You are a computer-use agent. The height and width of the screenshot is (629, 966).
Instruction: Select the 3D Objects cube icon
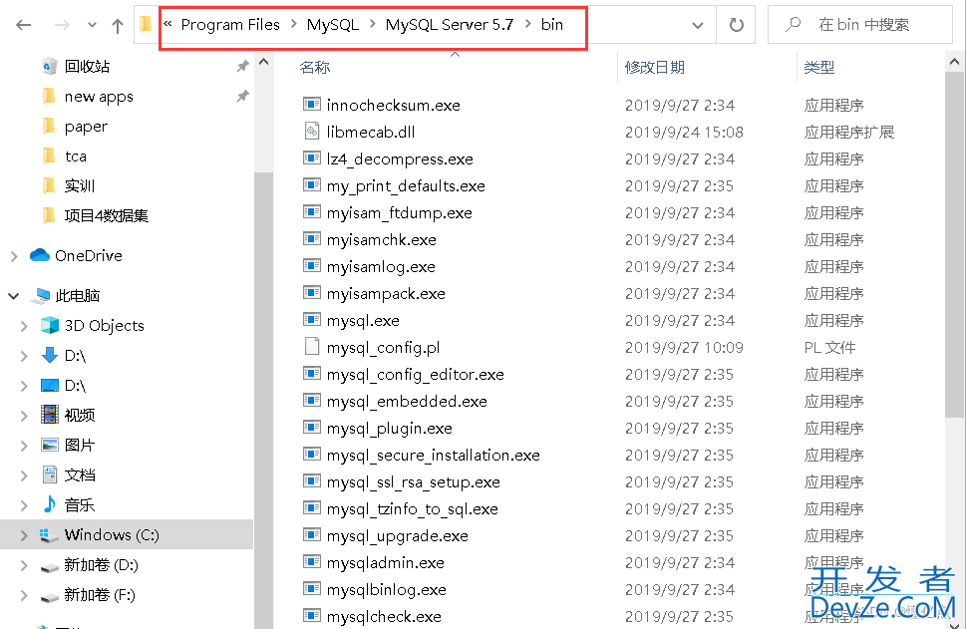[x=50, y=325]
